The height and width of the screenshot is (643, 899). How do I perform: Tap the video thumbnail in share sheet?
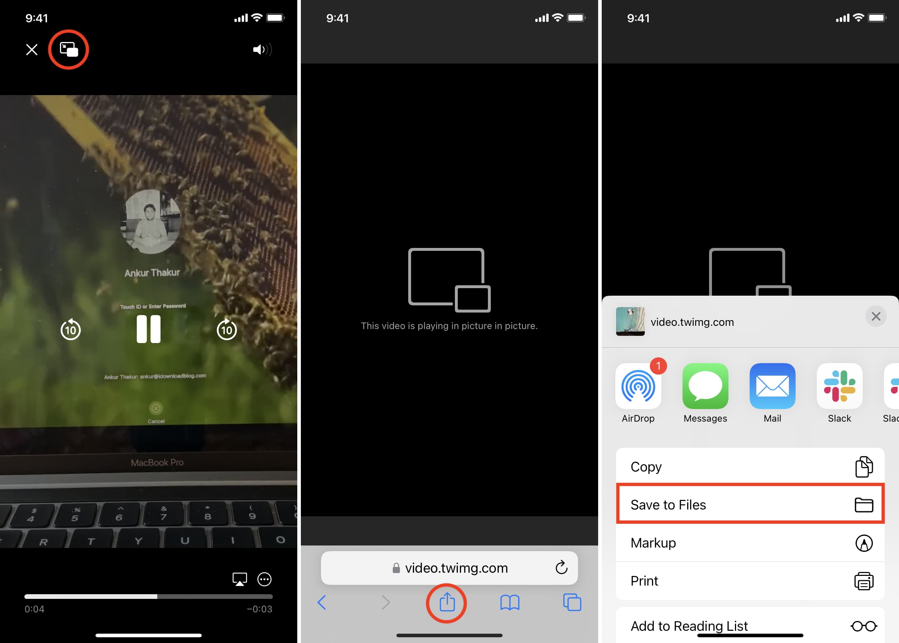pyautogui.click(x=629, y=321)
